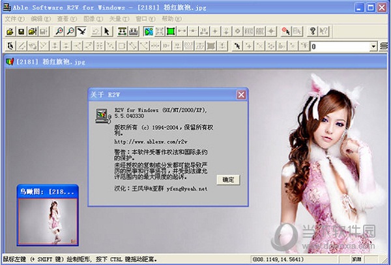Open the 帮助 menu
The height and width of the screenshot is (265, 391).
[x=171, y=19]
